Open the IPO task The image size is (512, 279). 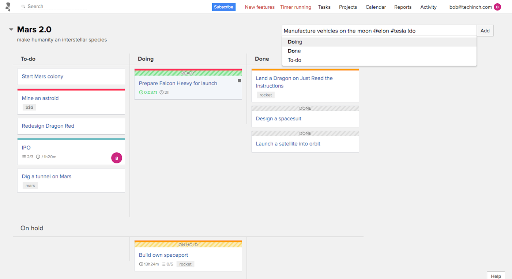(26, 148)
